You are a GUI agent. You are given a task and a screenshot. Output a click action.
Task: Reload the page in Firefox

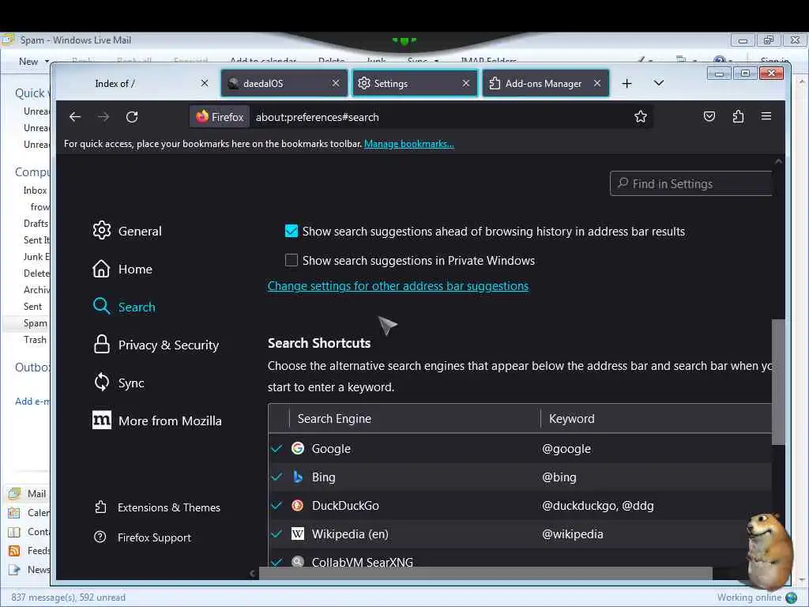click(x=132, y=117)
